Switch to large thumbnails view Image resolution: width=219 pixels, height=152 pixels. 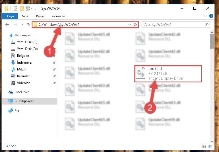click(210, 146)
